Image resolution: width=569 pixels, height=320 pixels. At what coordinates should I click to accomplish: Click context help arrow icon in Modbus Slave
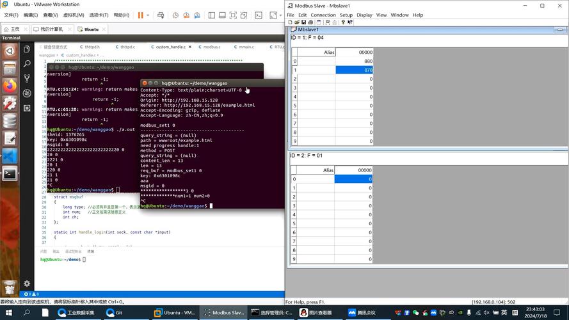tap(350, 22)
